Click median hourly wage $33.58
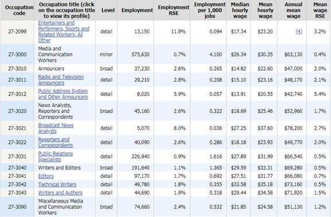331x217 pixels. tap(238, 184)
